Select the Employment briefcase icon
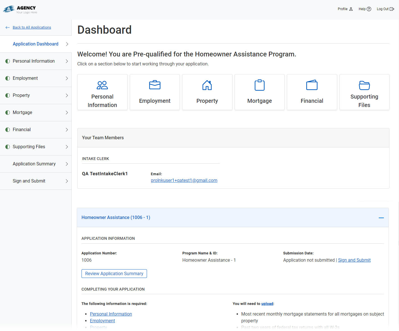Screen dimensions: 399x331 (x=155, y=85)
